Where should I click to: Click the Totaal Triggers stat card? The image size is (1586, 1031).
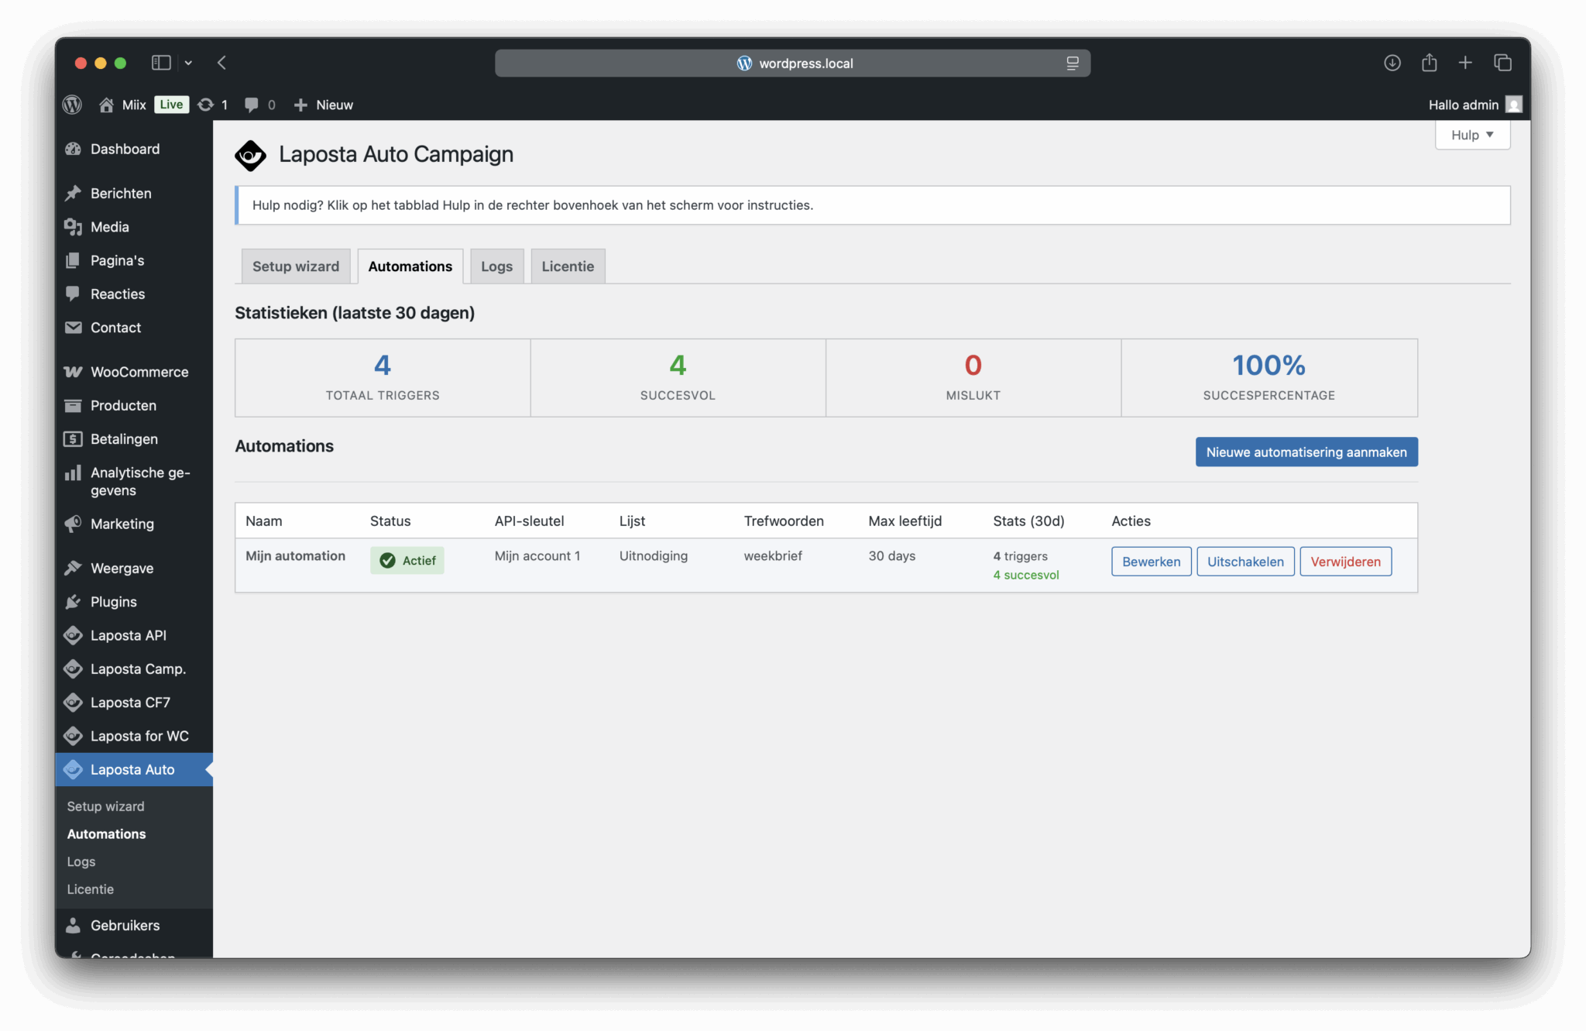pos(383,378)
